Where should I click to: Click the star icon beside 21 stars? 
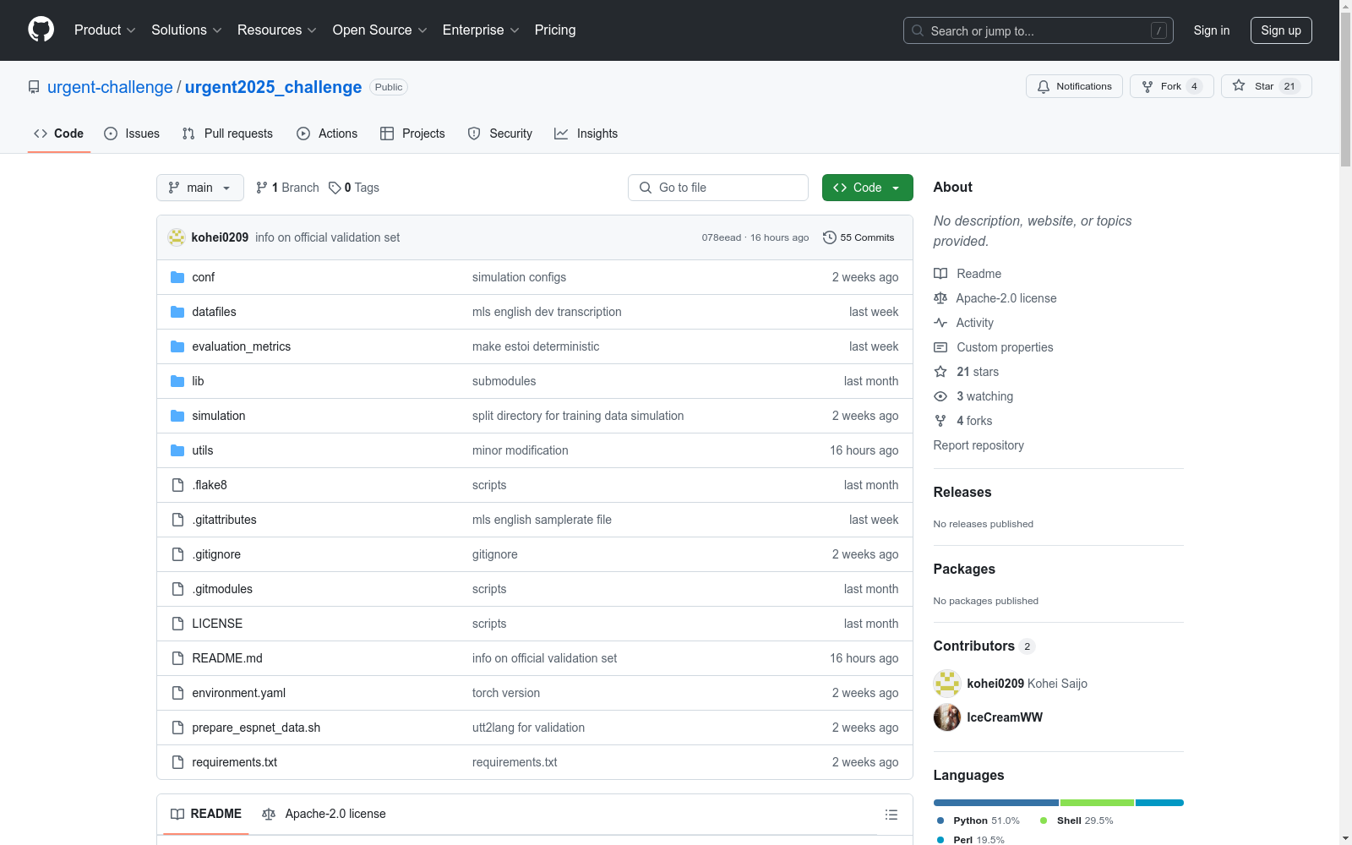coord(940,372)
